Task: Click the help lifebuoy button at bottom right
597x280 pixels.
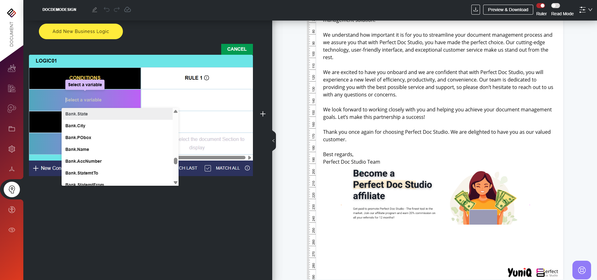Action: pos(581,270)
